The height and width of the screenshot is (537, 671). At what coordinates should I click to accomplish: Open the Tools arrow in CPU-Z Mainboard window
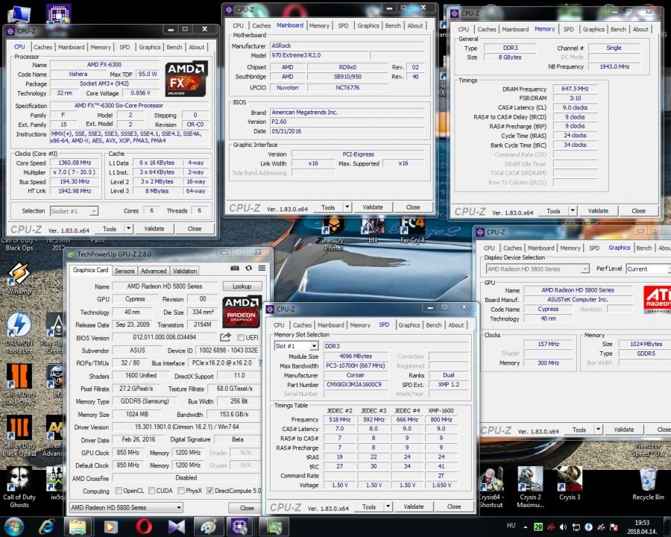click(347, 207)
